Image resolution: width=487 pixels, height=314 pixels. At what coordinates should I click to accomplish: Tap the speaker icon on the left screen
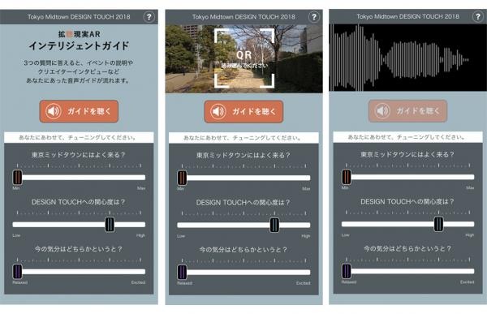tap(54, 111)
